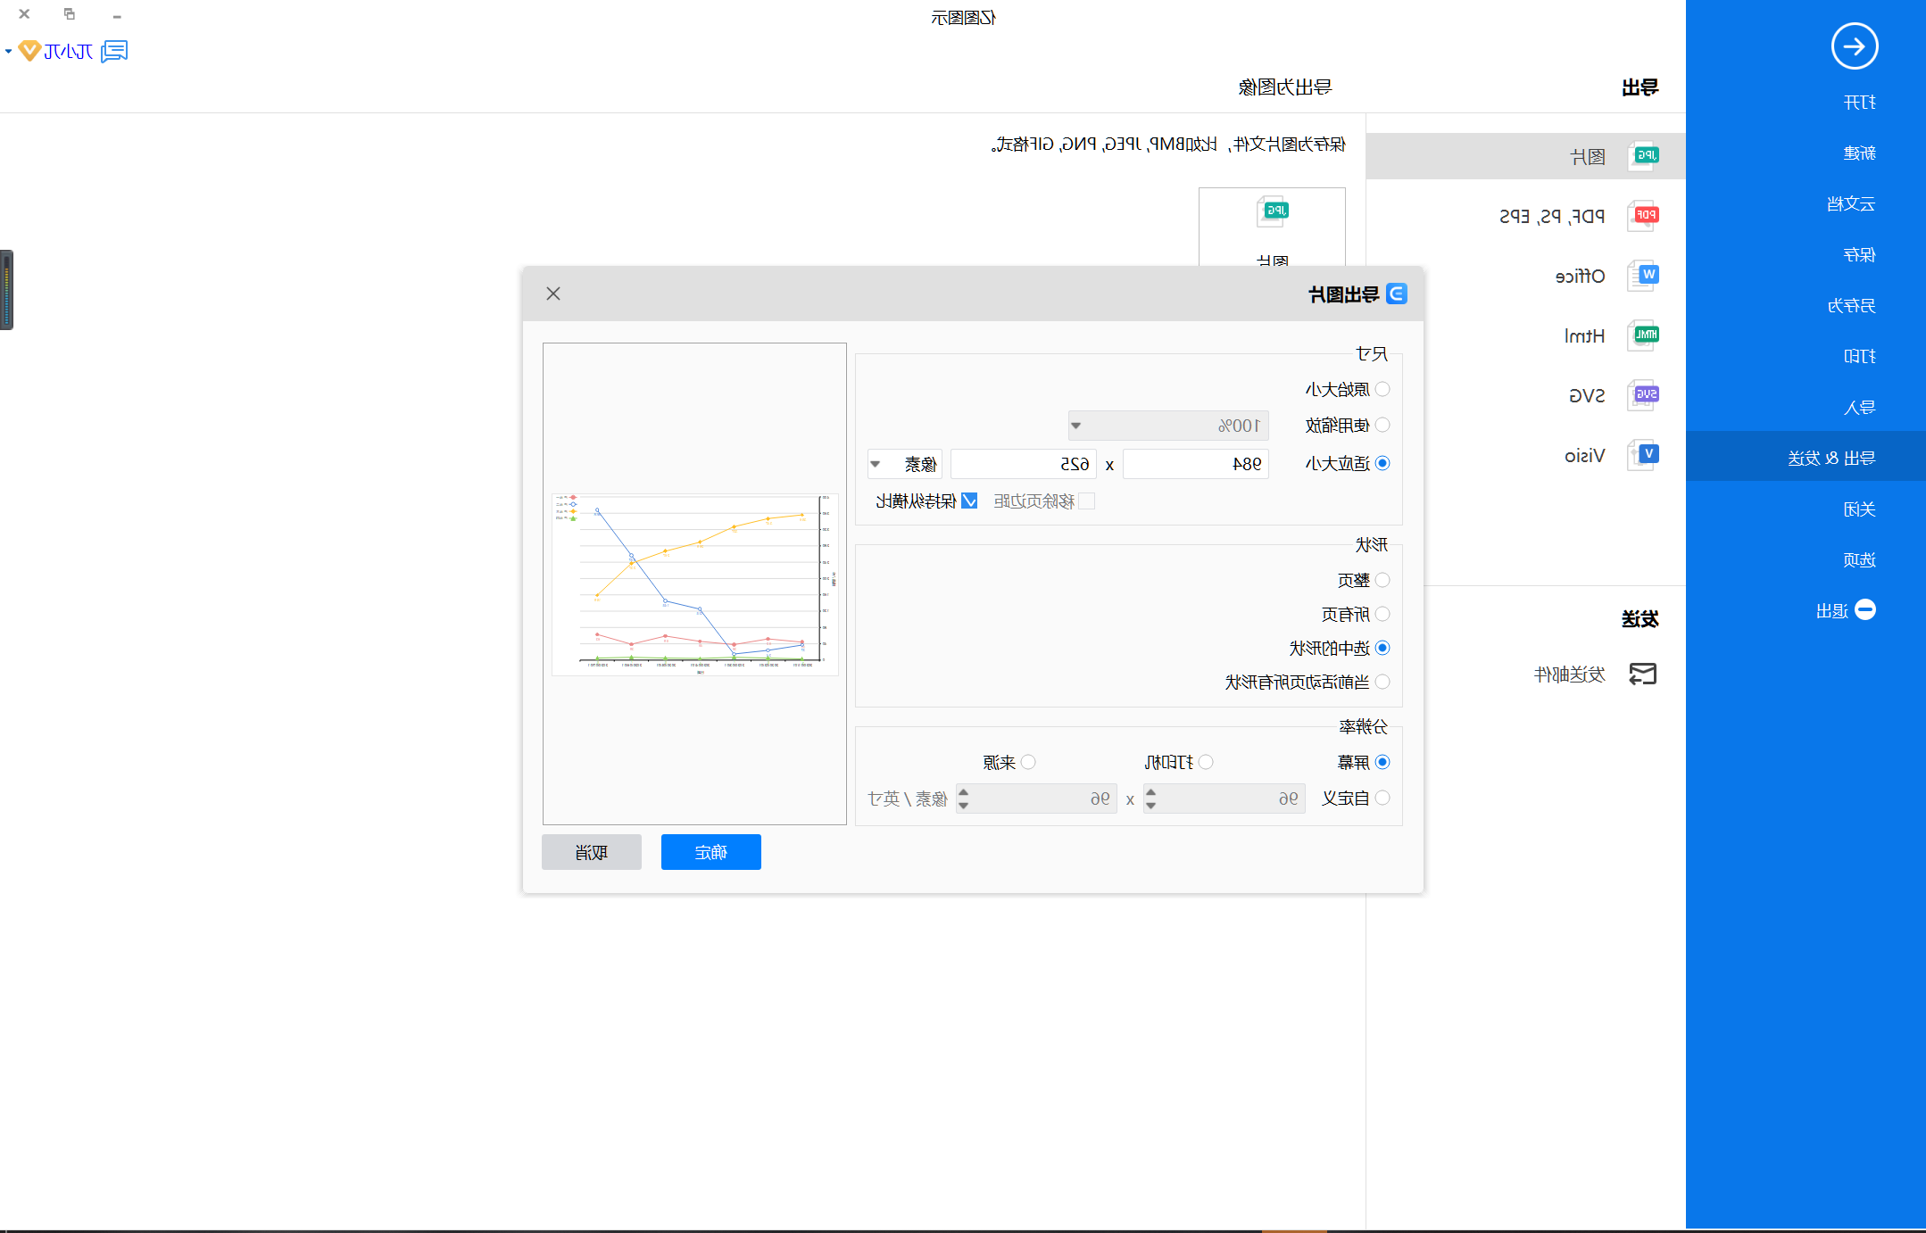Click the 退出 (Exit) sidebar entry
Image resolution: width=1926 pixels, height=1233 pixels.
[1833, 611]
